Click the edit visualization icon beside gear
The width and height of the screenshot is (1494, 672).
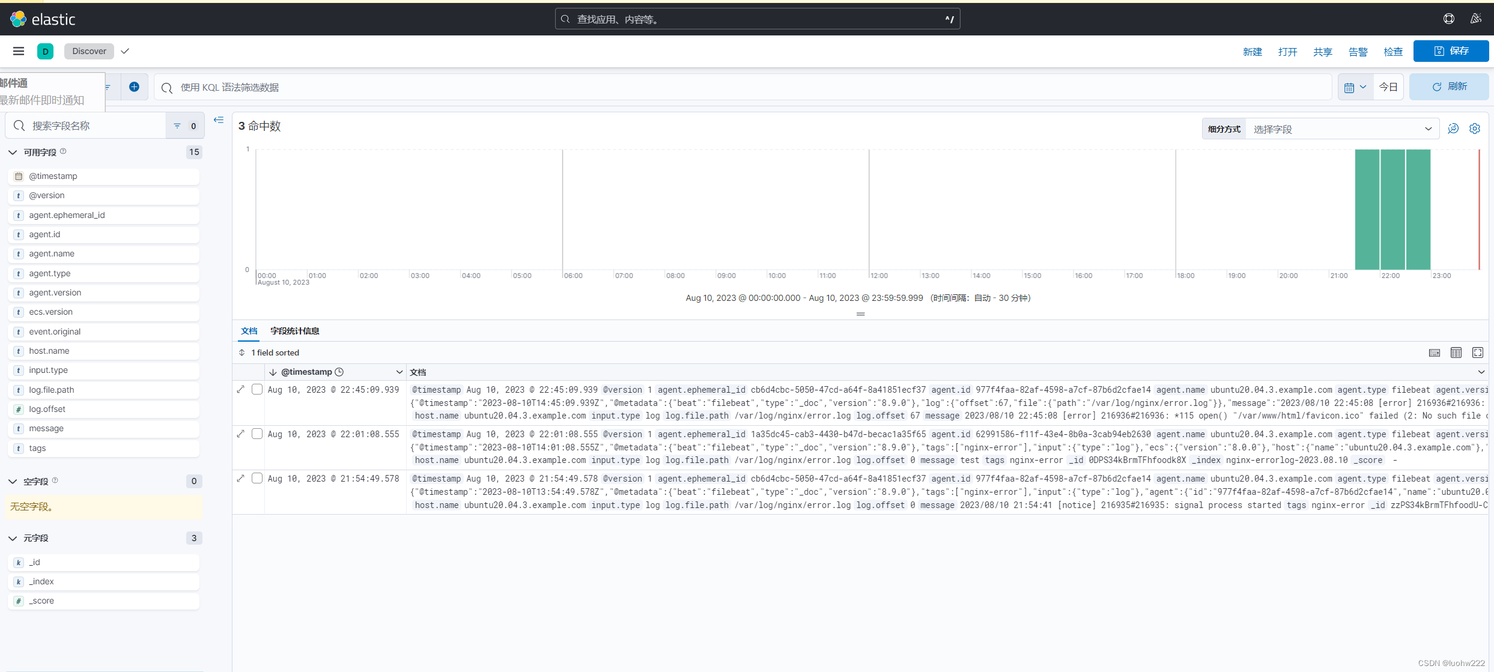[x=1453, y=129]
